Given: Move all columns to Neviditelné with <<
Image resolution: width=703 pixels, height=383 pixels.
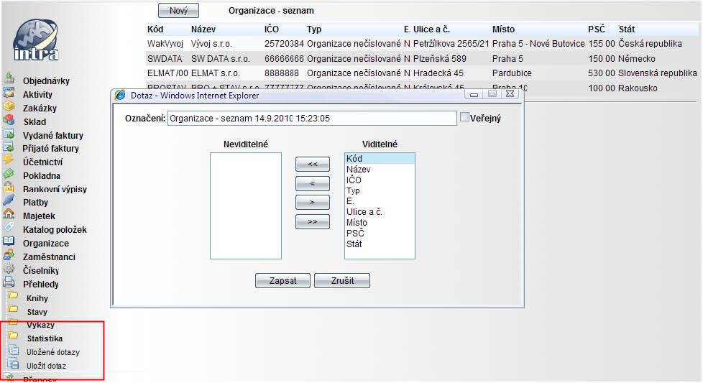Looking at the screenshot, I should tap(312, 164).
